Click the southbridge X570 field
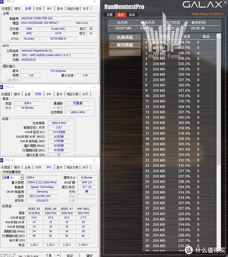The height and width of the screenshot is (257, 228). [58, 33]
